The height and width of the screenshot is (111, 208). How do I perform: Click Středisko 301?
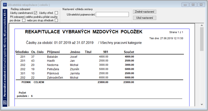(23, 73)
